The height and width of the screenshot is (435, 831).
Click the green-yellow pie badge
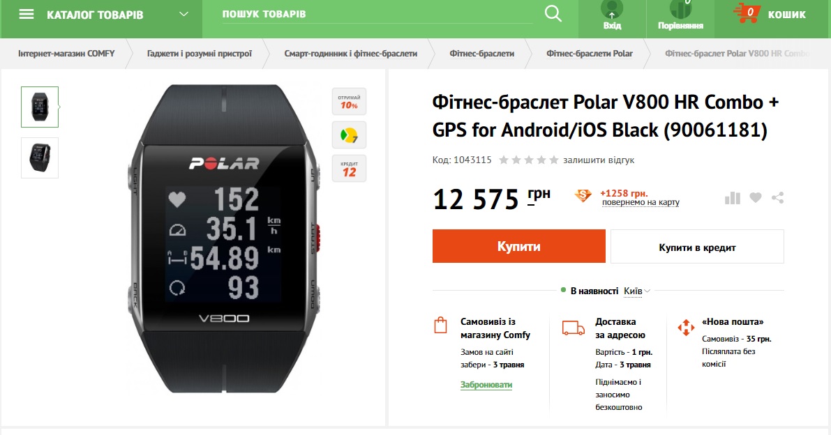[350, 135]
